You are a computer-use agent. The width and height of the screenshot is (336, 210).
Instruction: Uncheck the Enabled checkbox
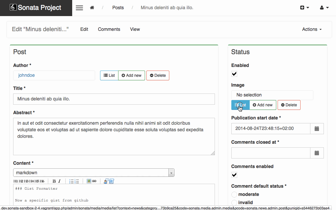[234, 74]
